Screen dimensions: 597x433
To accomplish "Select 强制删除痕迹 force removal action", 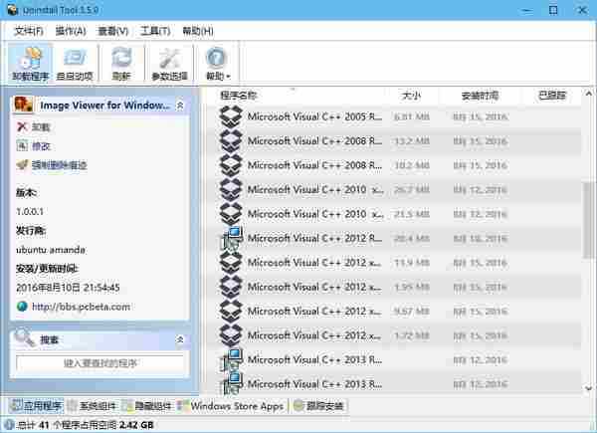I will tap(51, 164).
